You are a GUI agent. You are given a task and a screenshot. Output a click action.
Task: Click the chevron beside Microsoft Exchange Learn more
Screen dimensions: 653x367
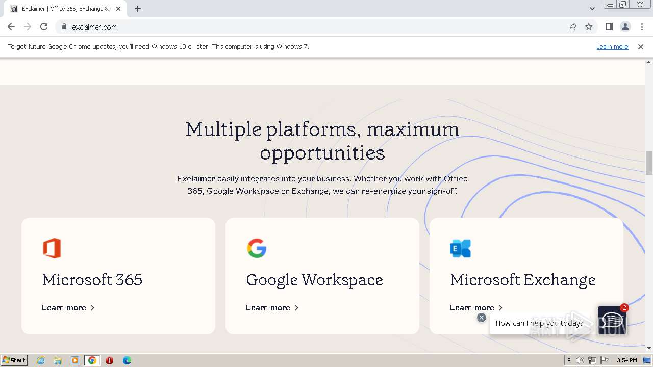pos(500,308)
